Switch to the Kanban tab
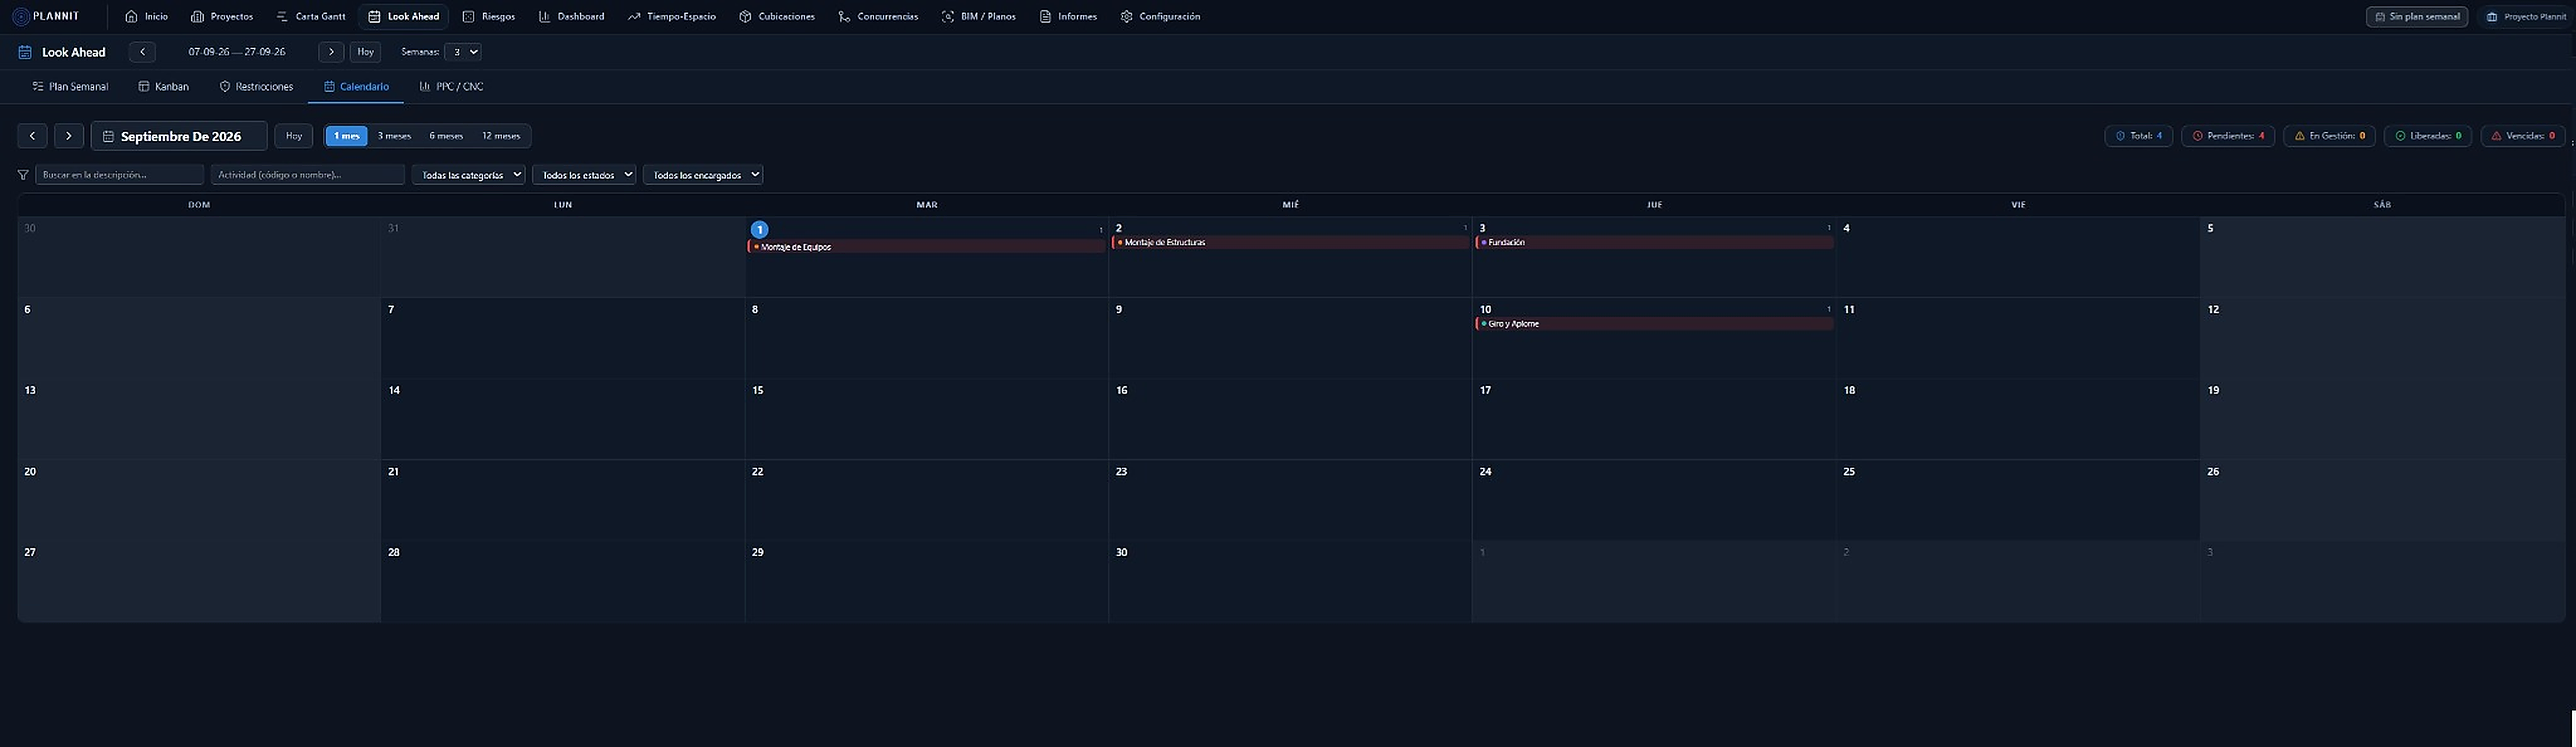This screenshot has width=2576, height=747. 163,87
